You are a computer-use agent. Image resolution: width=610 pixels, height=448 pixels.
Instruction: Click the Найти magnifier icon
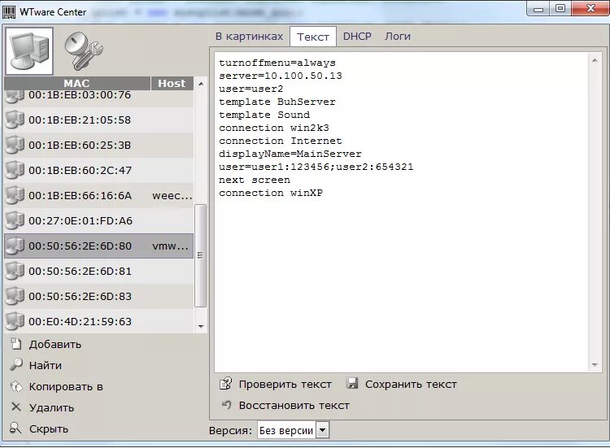click(16, 365)
